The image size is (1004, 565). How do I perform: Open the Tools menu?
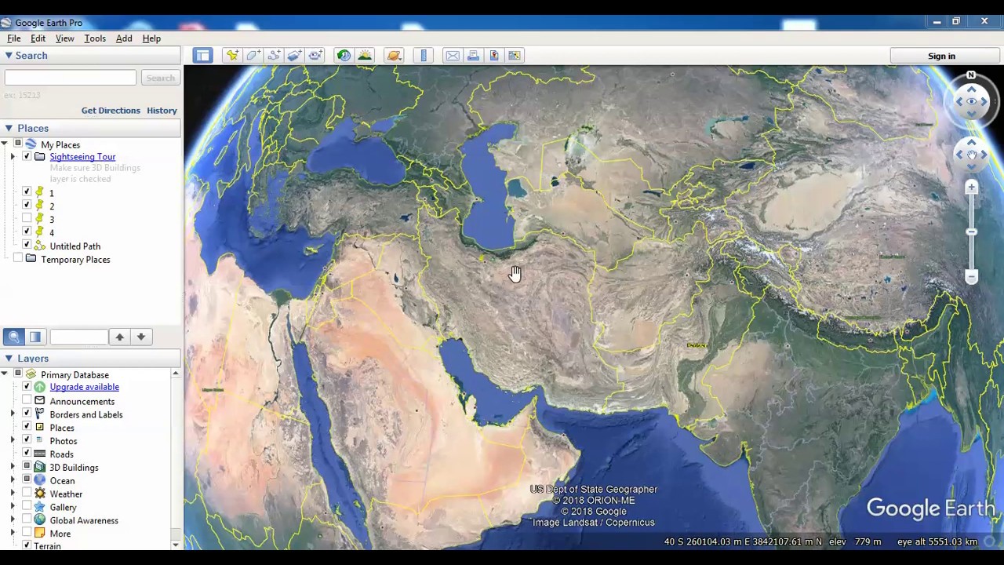[95, 38]
